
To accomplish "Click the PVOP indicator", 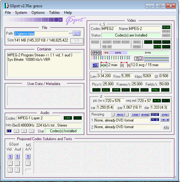I will 117,42.
